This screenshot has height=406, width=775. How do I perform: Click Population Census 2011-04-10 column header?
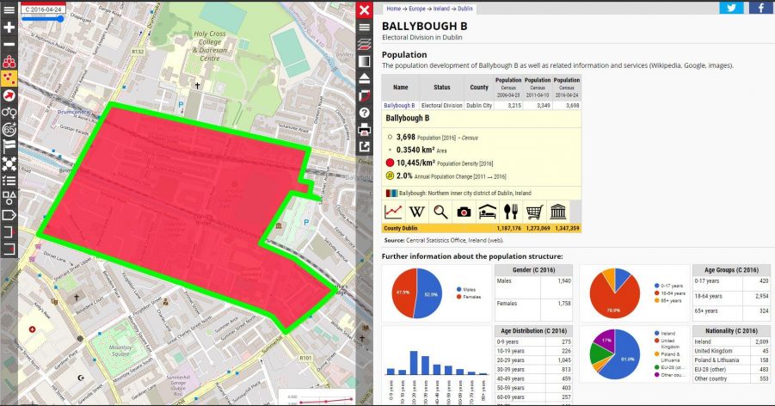(x=538, y=88)
